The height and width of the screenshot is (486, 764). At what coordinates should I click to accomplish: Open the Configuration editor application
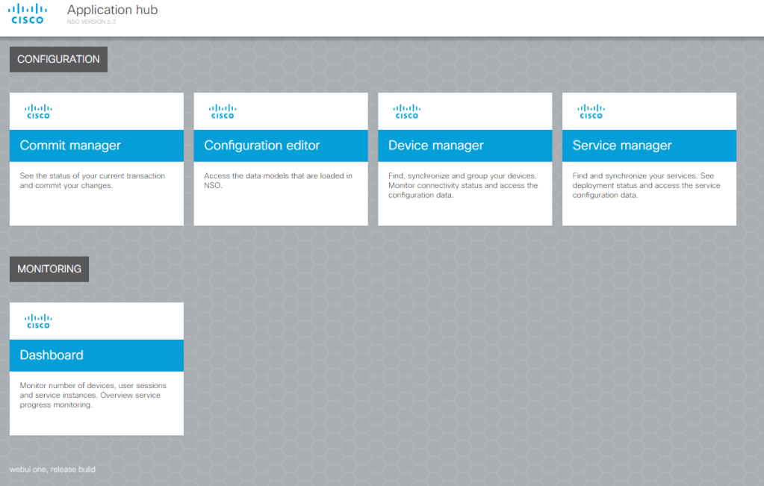pyautogui.click(x=261, y=146)
